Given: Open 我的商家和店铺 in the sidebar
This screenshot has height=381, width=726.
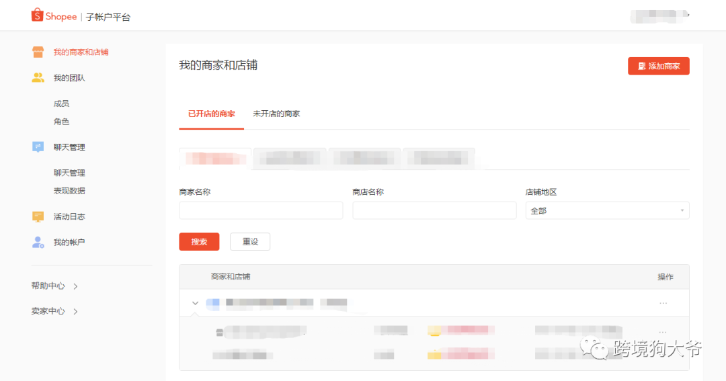Looking at the screenshot, I should click(81, 52).
